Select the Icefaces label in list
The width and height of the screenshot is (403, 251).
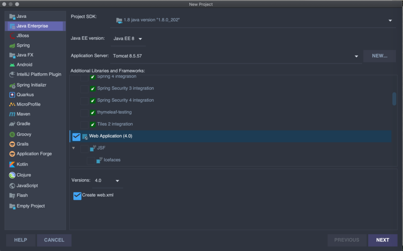[x=112, y=160]
